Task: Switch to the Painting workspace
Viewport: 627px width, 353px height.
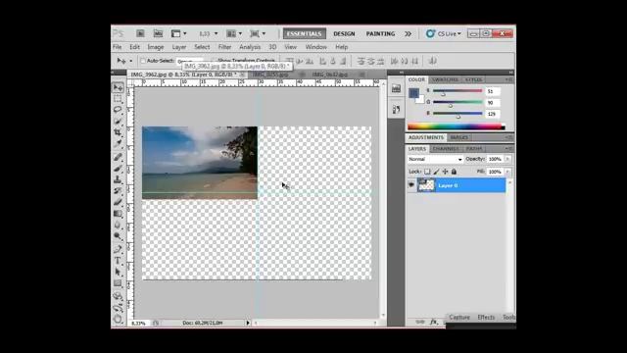Action: [x=380, y=33]
